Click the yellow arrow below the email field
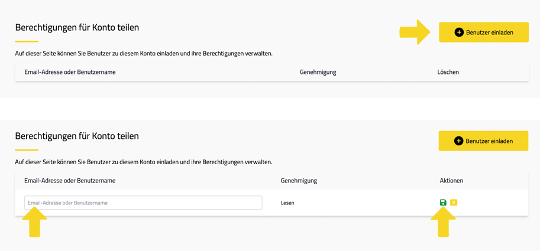 pyautogui.click(x=34, y=223)
